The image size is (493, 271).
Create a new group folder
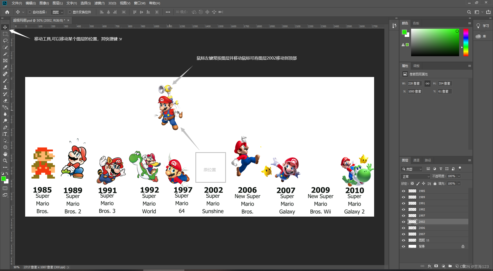pyautogui.click(x=450, y=266)
